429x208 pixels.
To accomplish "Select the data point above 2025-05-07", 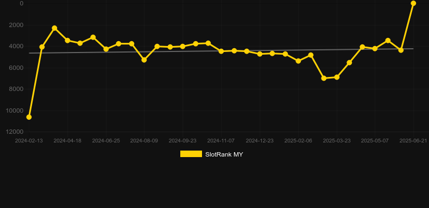I will coord(375,49).
